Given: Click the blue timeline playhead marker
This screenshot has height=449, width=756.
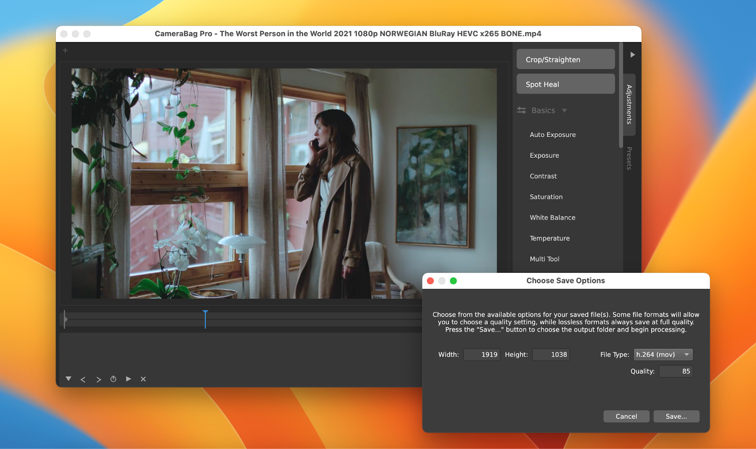Looking at the screenshot, I should pyautogui.click(x=205, y=319).
